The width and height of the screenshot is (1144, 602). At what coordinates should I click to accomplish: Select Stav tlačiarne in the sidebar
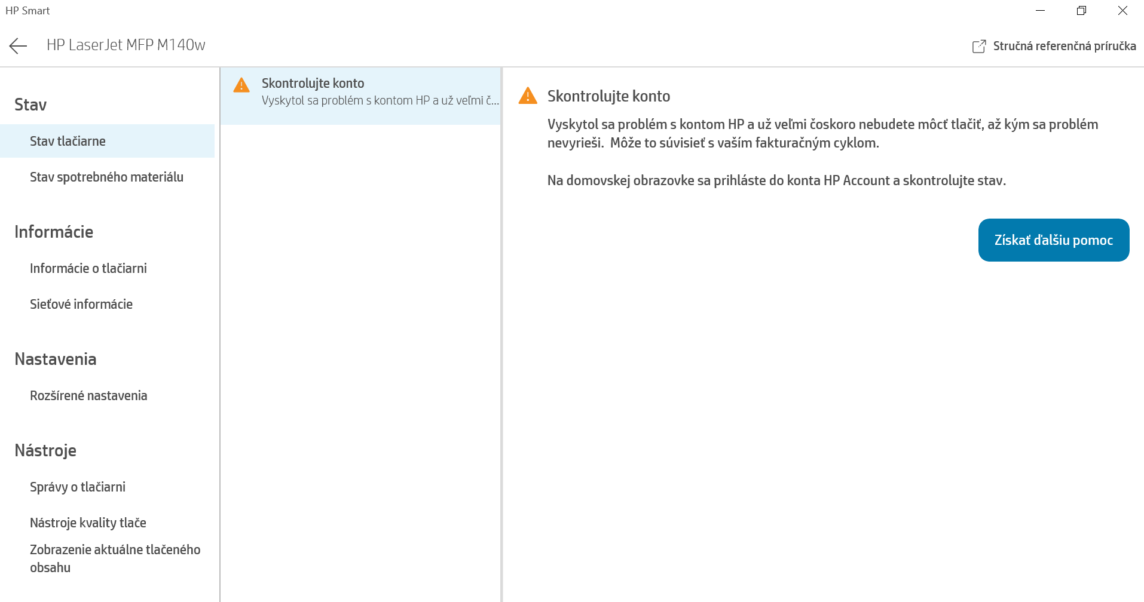(x=68, y=141)
